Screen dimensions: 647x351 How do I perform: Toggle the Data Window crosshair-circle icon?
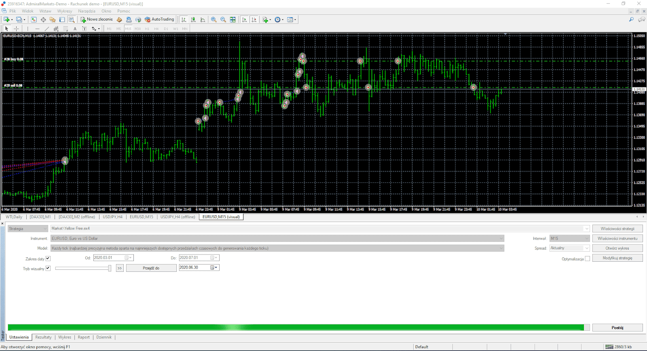(43, 19)
